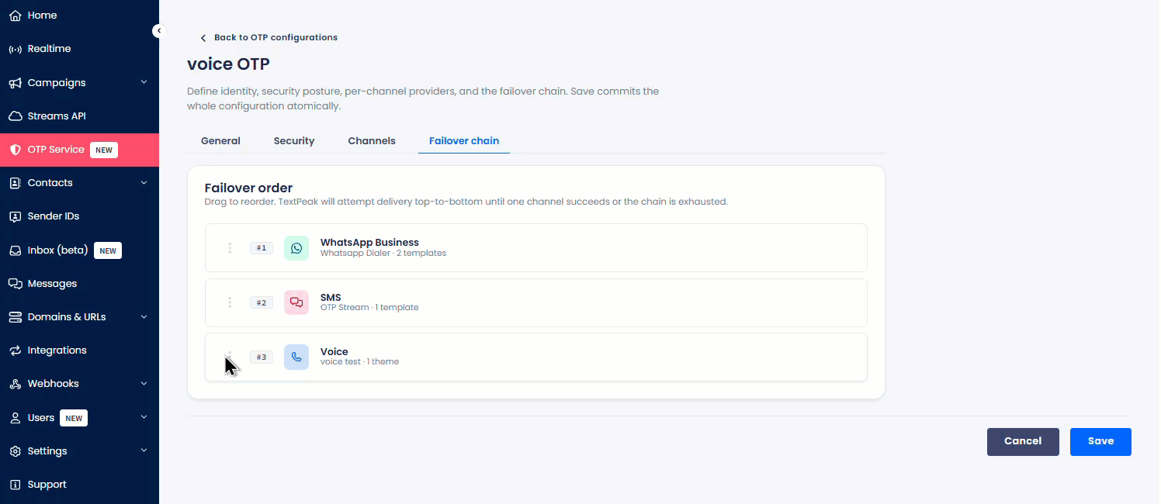Click the Webhooks icon
The image size is (1161, 504).
point(15,384)
